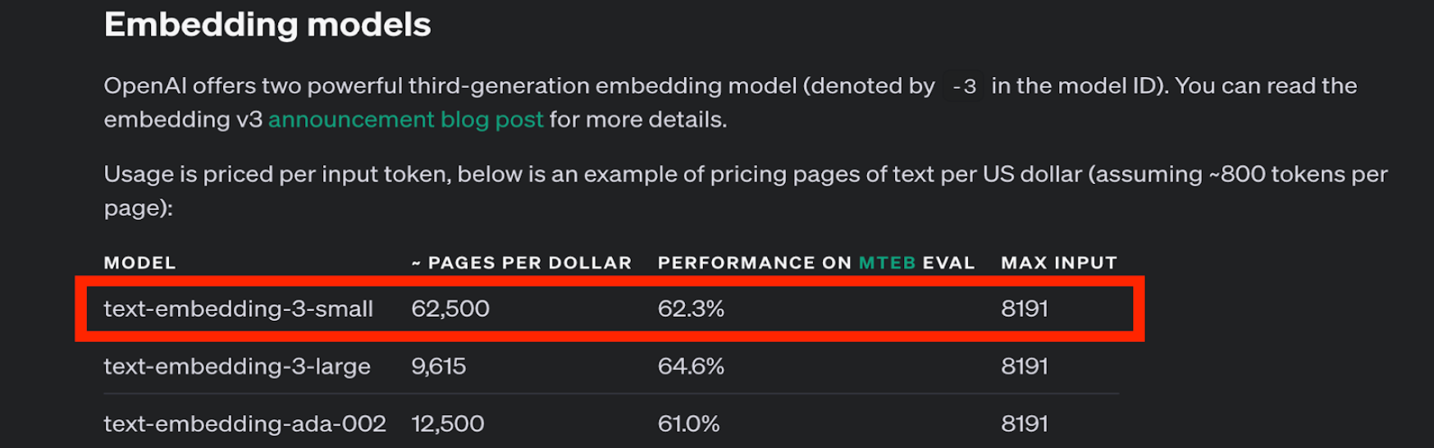
Task: Select the text-embedding-3-large model name
Action: 237,366
